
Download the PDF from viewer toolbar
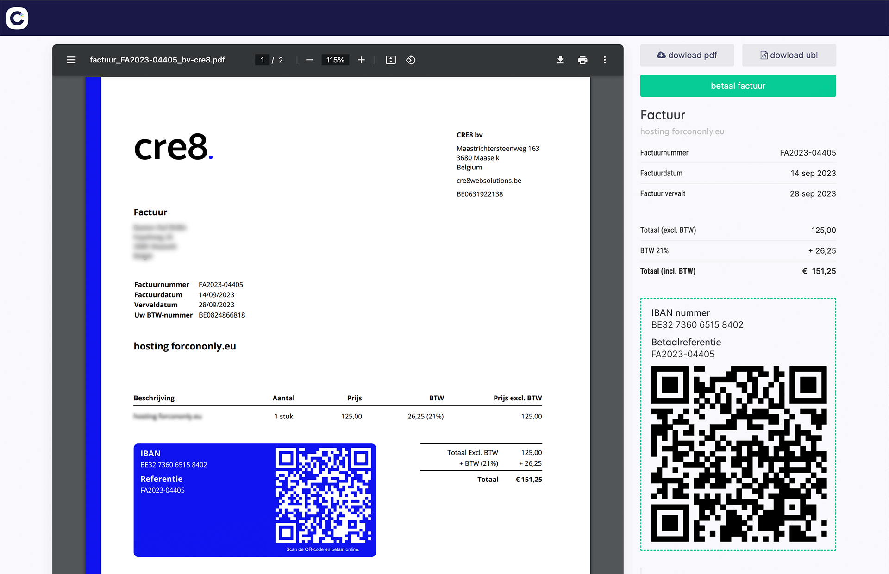coord(560,60)
